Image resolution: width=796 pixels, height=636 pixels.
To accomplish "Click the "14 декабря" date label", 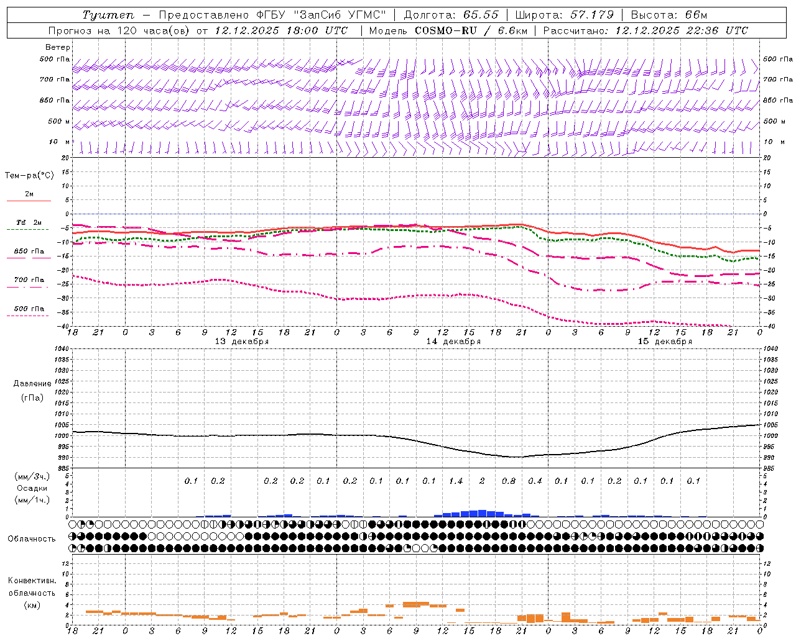I will pos(453,342).
